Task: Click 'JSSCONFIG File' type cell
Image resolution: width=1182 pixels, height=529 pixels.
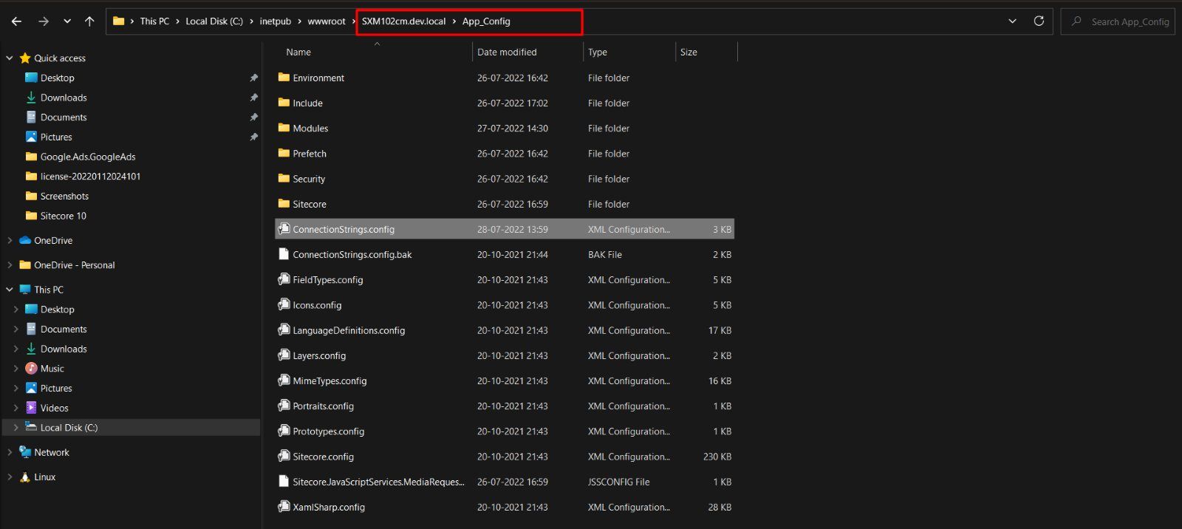Action: [619, 482]
